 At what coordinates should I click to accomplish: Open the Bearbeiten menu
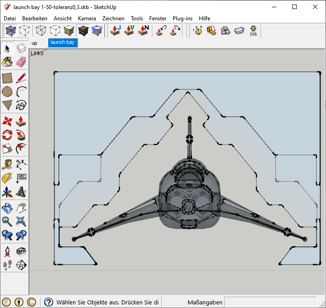(35, 19)
